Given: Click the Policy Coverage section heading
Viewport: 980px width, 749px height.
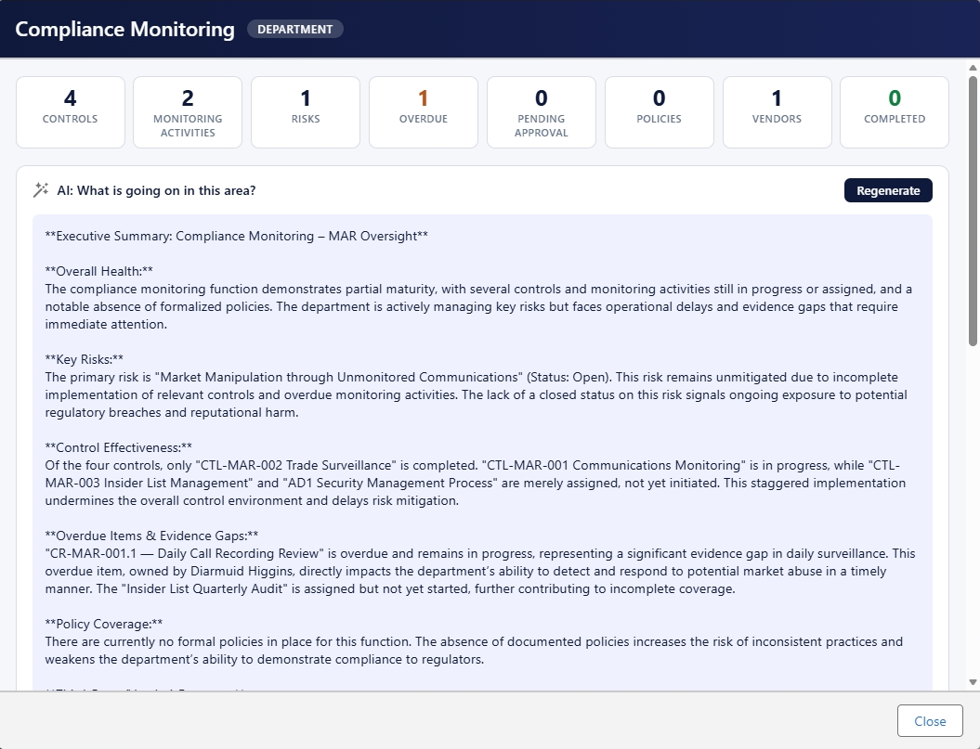Looking at the screenshot, I should [x=104, y=624].
